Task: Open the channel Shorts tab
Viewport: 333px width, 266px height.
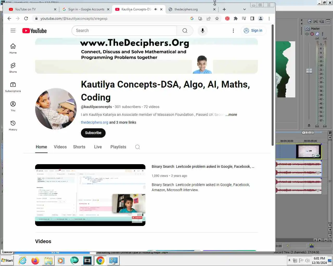Action: coord(79,147)
